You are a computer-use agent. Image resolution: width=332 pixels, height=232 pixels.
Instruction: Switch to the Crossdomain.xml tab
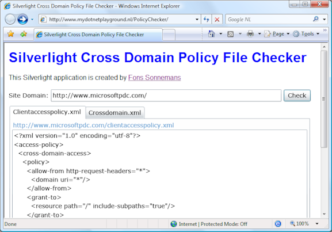[115, 113]
